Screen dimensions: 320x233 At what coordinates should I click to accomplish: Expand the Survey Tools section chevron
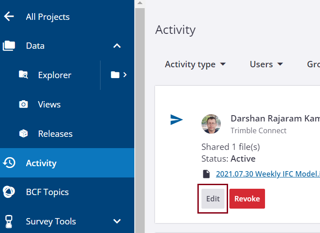(117, 221)
